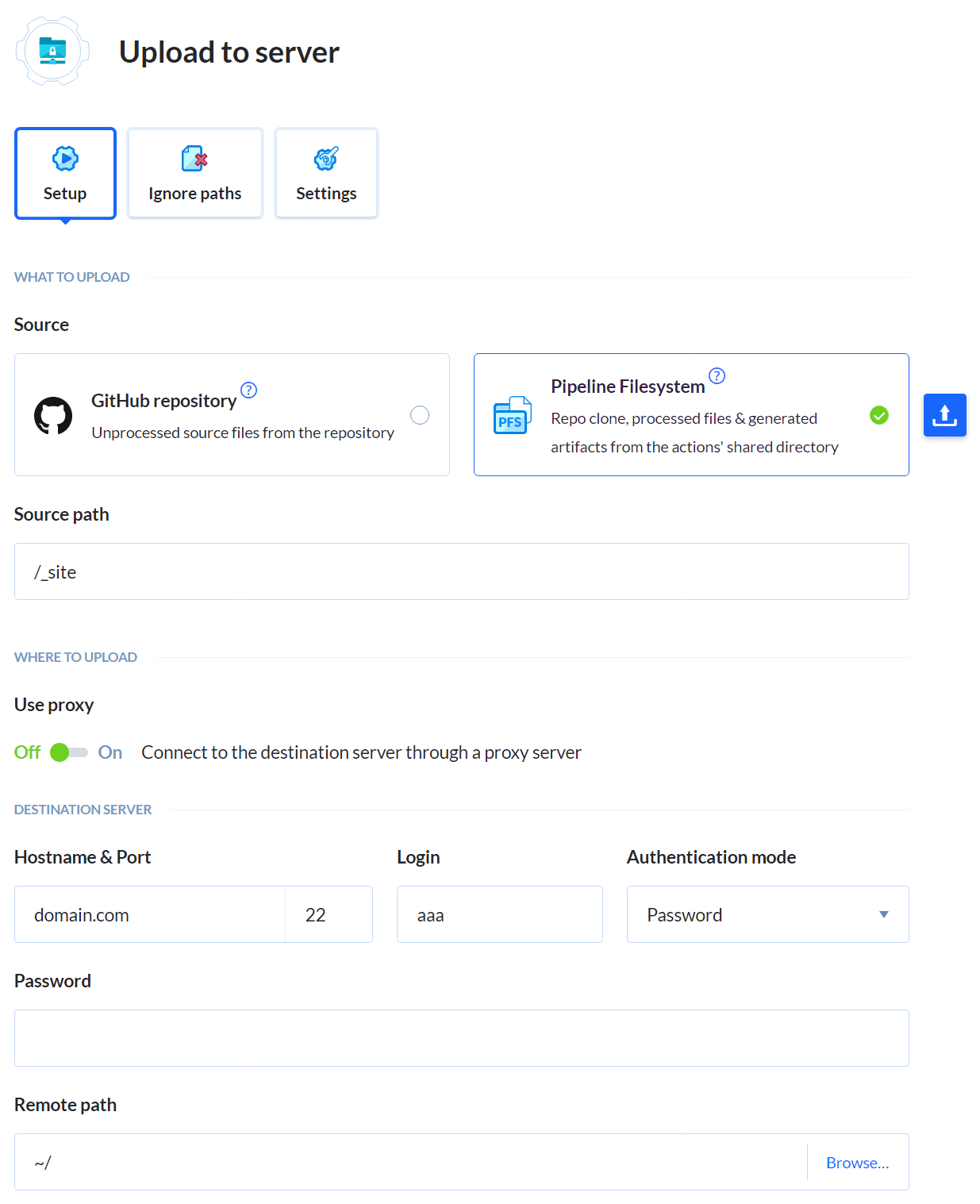Click the Browse... link for remote path
Viewport: 980px width, 1204px height.
(x=857, y=1162)
